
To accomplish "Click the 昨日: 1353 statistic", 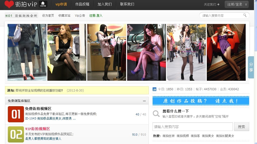I will [184, 89].
